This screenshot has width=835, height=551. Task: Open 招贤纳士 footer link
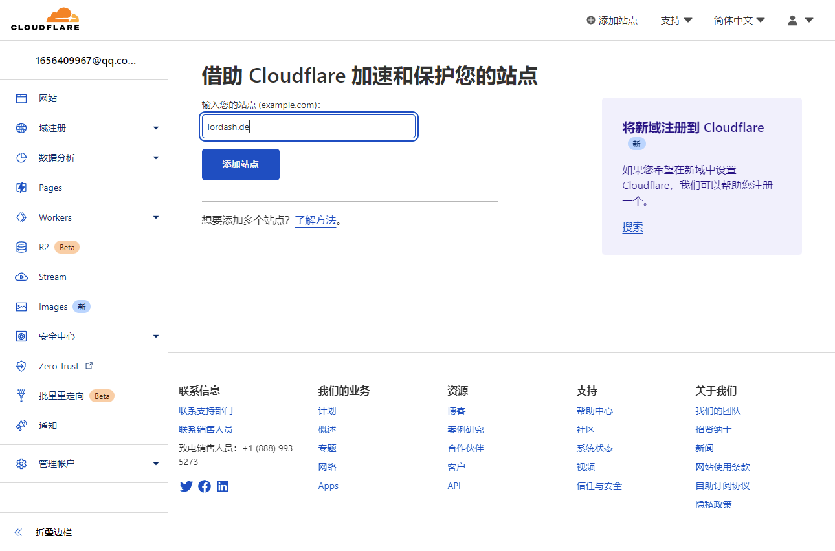click(x=713, y=429)
